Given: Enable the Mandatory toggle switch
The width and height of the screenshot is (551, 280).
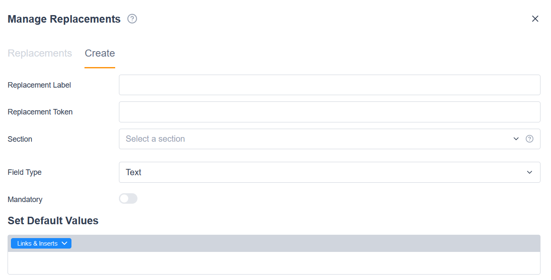Looking at the screenshot, I should (128, 199).
